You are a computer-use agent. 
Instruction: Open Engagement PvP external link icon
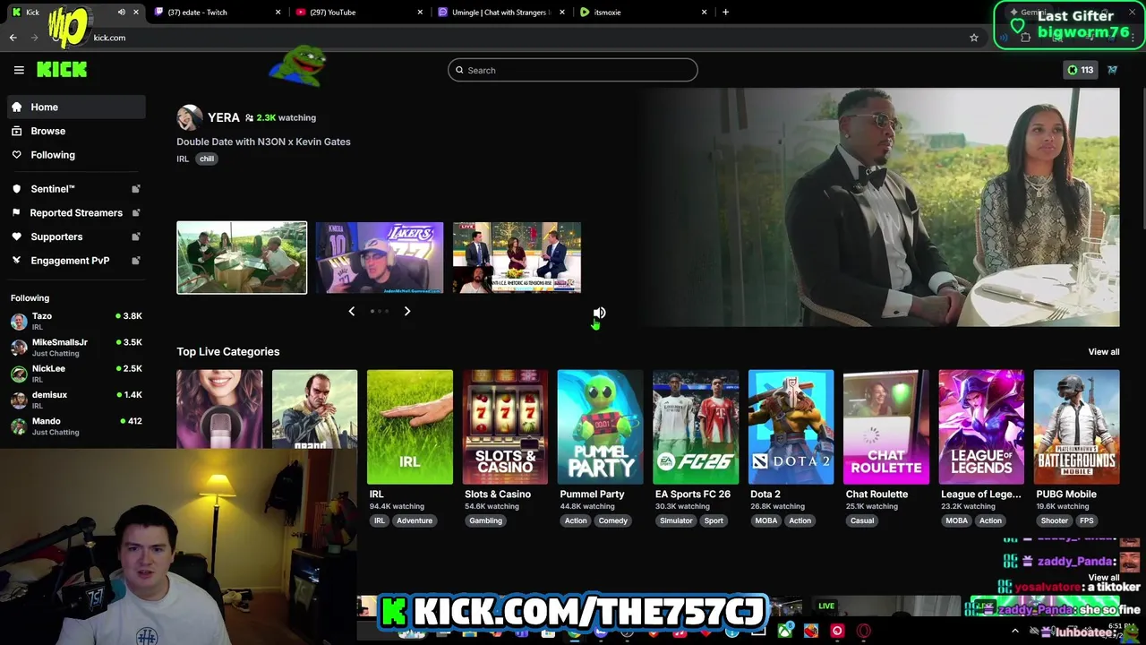pyautogui.click(x=136, y=261)
